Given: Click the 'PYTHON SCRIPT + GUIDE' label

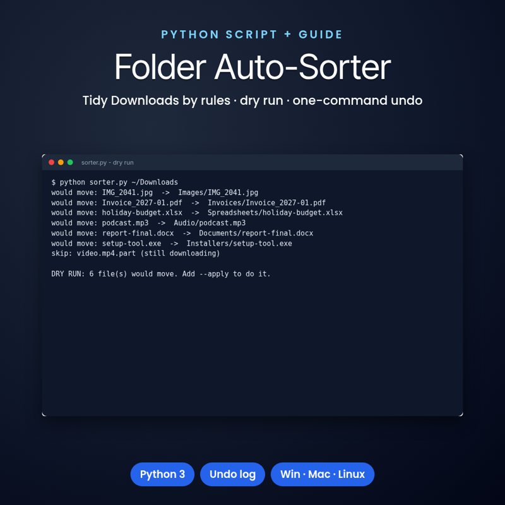Looking at the screenshot, I should (x=252, y=35).
